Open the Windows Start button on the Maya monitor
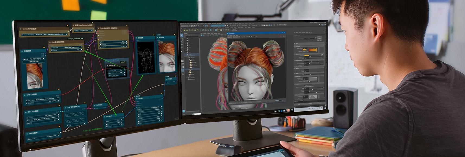This screenshot has width=465, height=157. pos(183,111)
